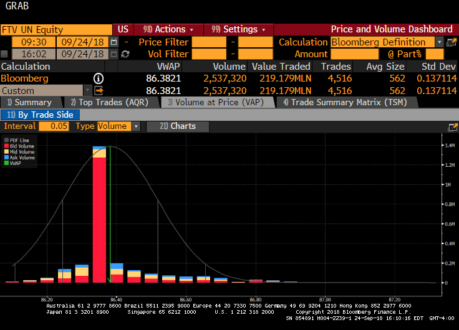459x330 pixels.
Task: Expand the Custom calculation dropdown
Action: click(87, 90)
